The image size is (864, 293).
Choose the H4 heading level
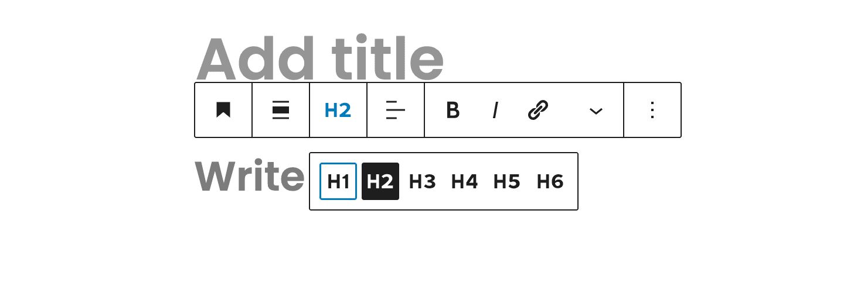click(465, 181)
